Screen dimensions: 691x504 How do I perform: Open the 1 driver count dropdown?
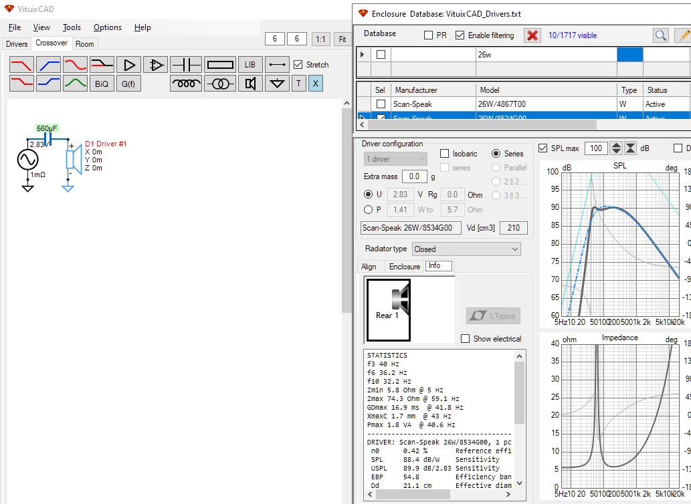[396, 159]
